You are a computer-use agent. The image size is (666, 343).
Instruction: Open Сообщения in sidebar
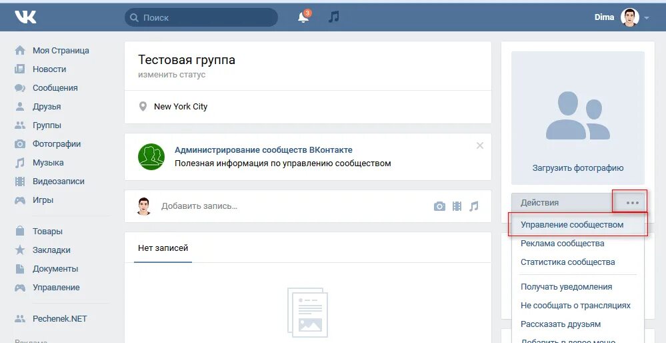pos(55,88)
